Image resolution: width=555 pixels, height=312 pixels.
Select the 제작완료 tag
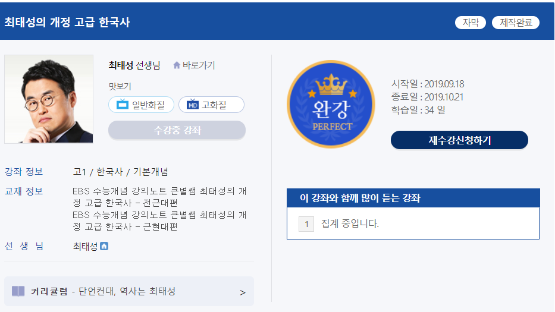tap(516, 23)
